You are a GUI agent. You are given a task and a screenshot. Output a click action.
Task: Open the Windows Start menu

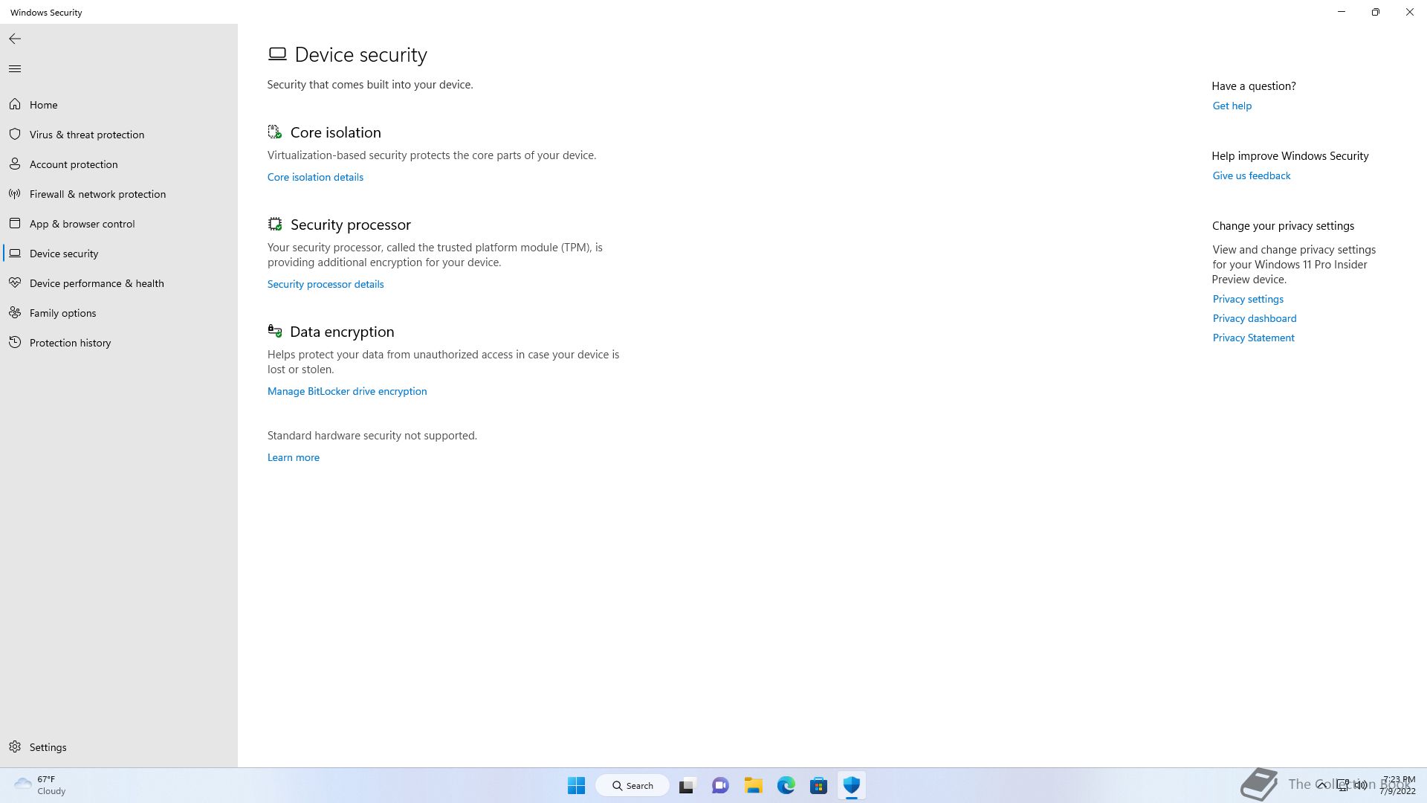[x=576, y=786]
